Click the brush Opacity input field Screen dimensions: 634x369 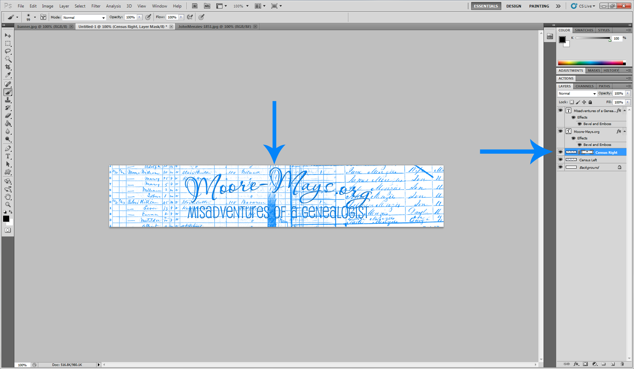(130, 17)
